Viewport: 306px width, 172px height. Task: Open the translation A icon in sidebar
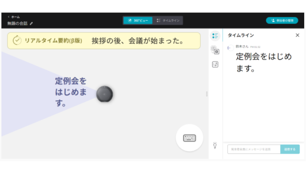215,64
